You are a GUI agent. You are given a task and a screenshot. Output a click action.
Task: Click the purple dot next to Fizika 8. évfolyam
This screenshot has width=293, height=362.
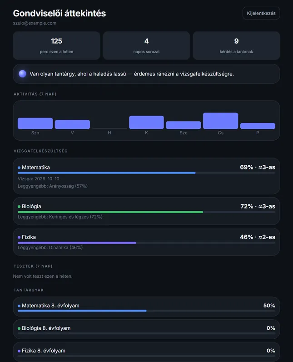tap(19, 351)
